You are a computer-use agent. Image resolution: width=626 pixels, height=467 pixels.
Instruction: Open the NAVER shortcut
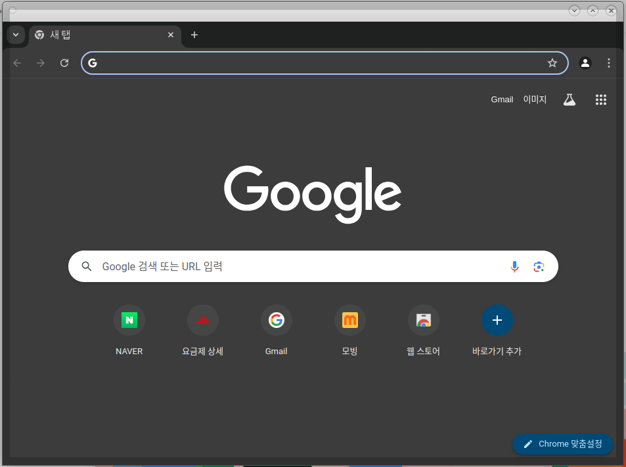tap(129, 330)
